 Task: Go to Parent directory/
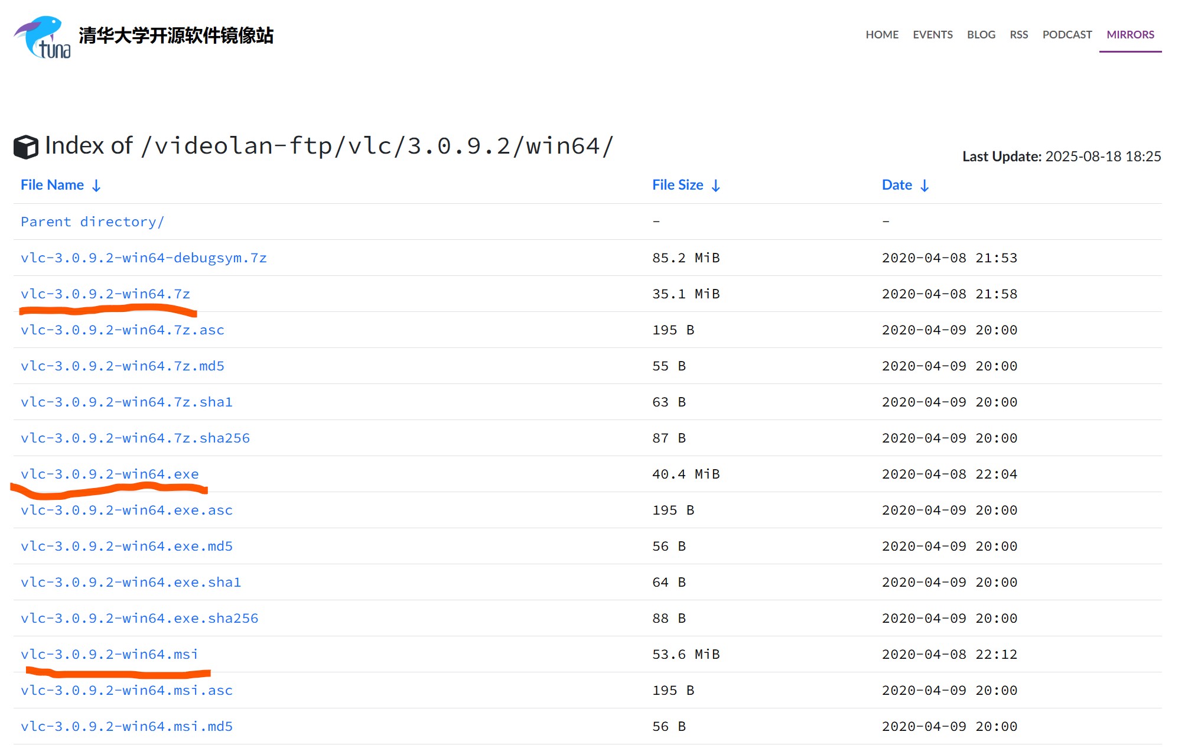[x=92, y=222]
